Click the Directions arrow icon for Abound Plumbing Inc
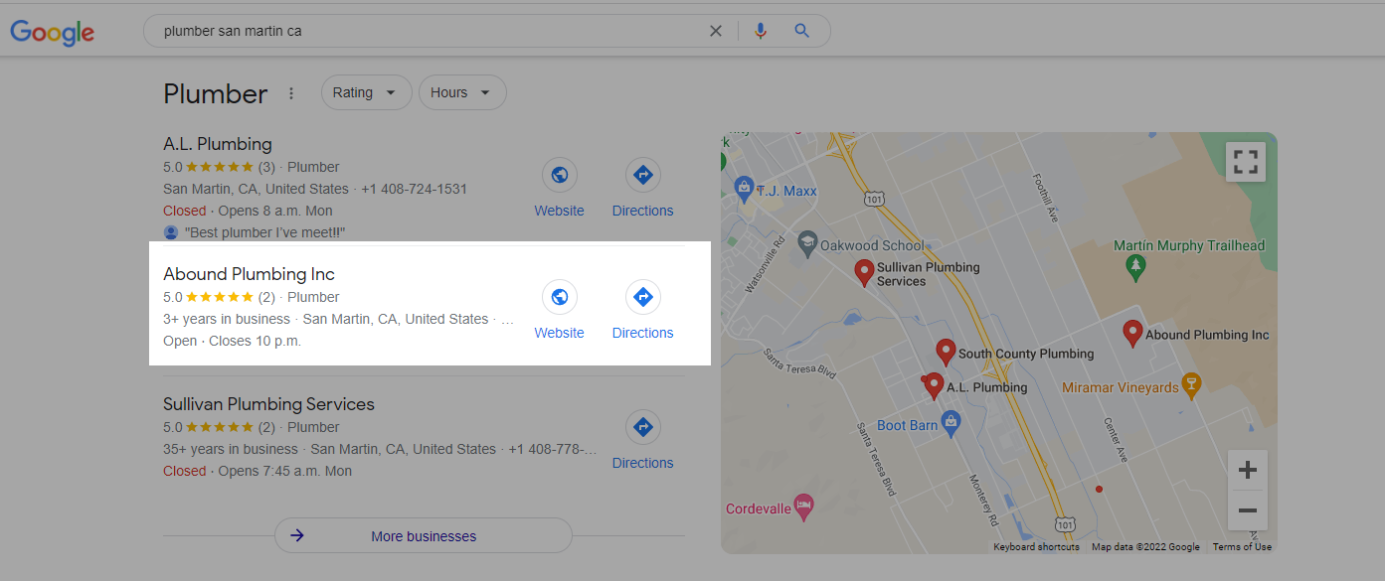 [x=643, y=297]
